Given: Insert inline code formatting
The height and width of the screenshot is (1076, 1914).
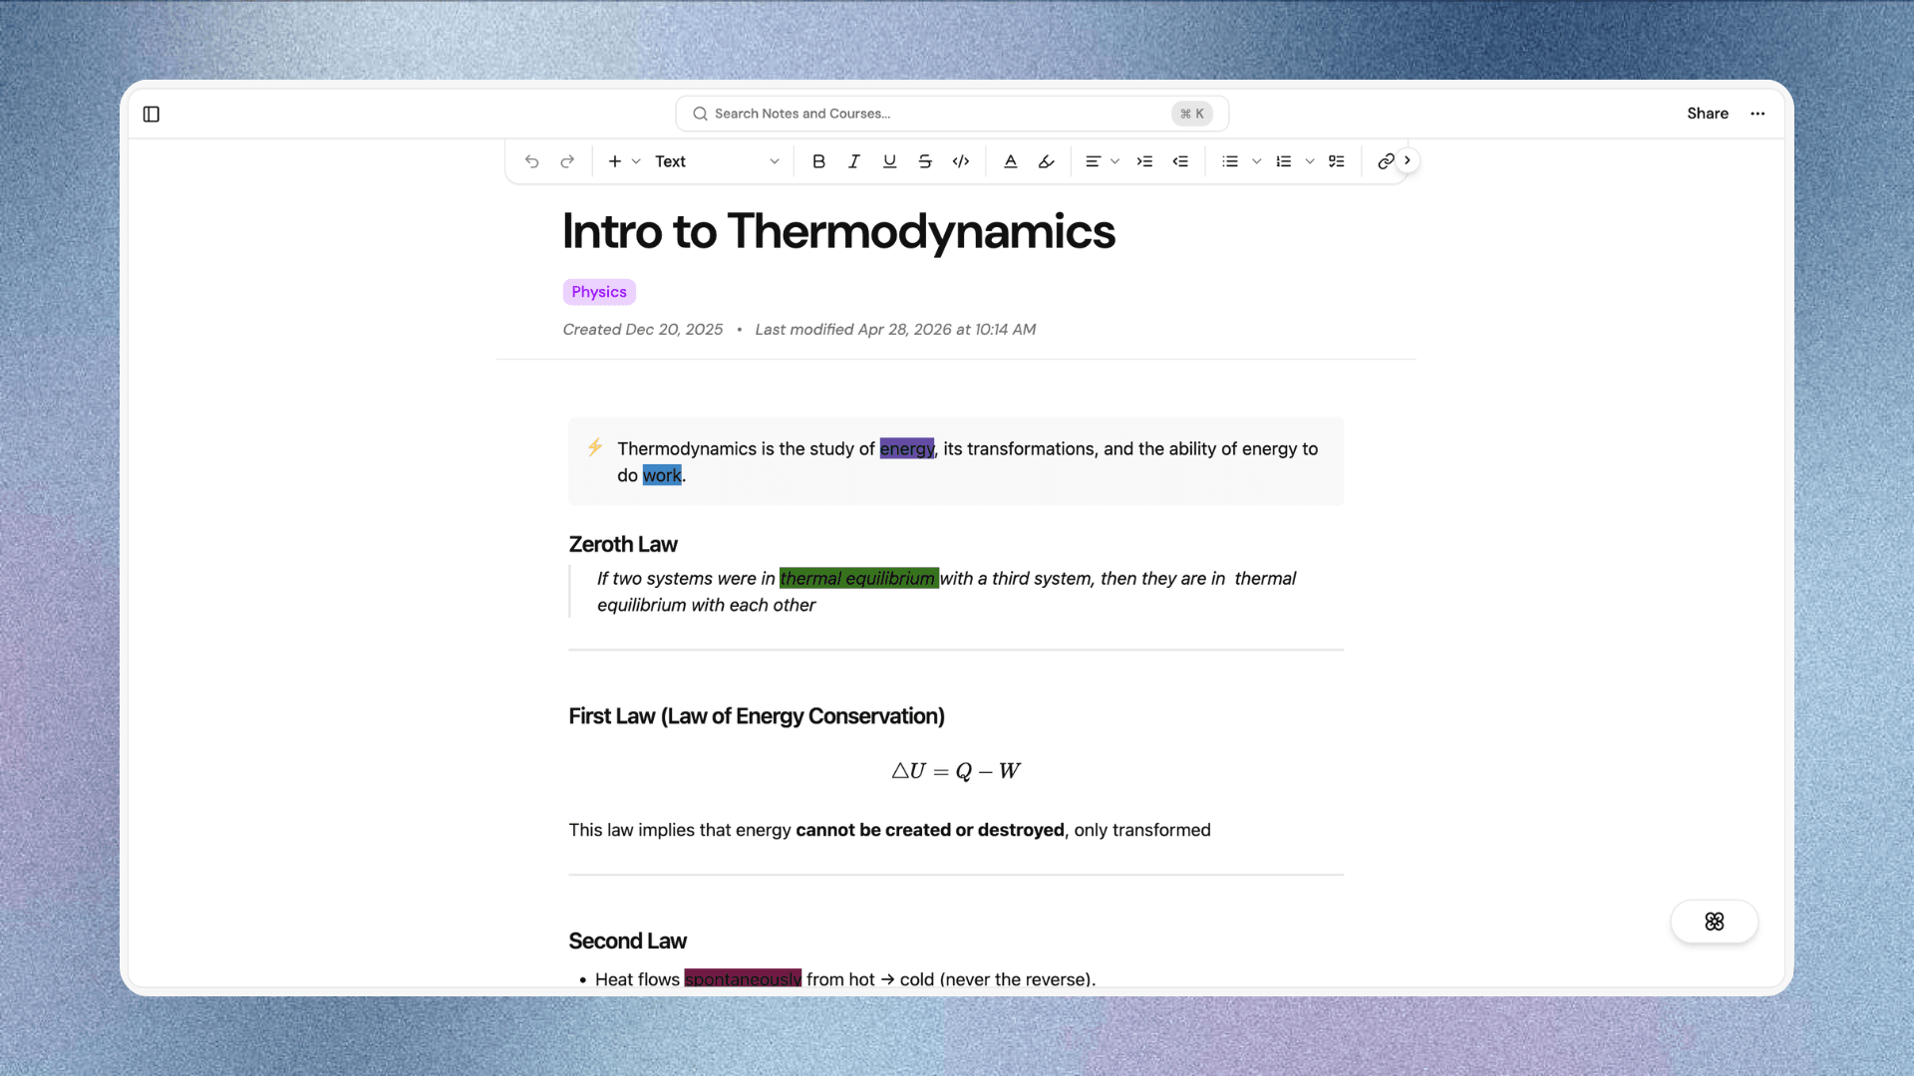Looking at the screenshot, I should [x=961, y=161].
